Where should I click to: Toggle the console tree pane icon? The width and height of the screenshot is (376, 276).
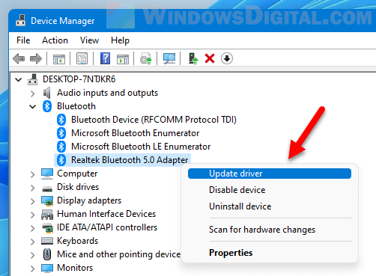click(x=59, y=59)
